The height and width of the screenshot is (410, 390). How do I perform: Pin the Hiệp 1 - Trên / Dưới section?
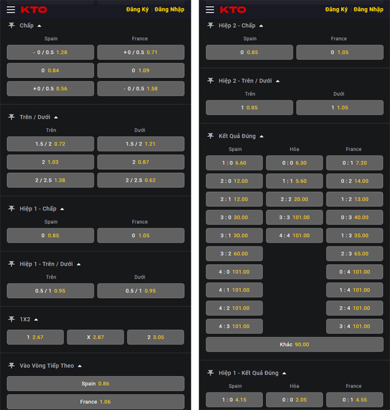point(11,264)
